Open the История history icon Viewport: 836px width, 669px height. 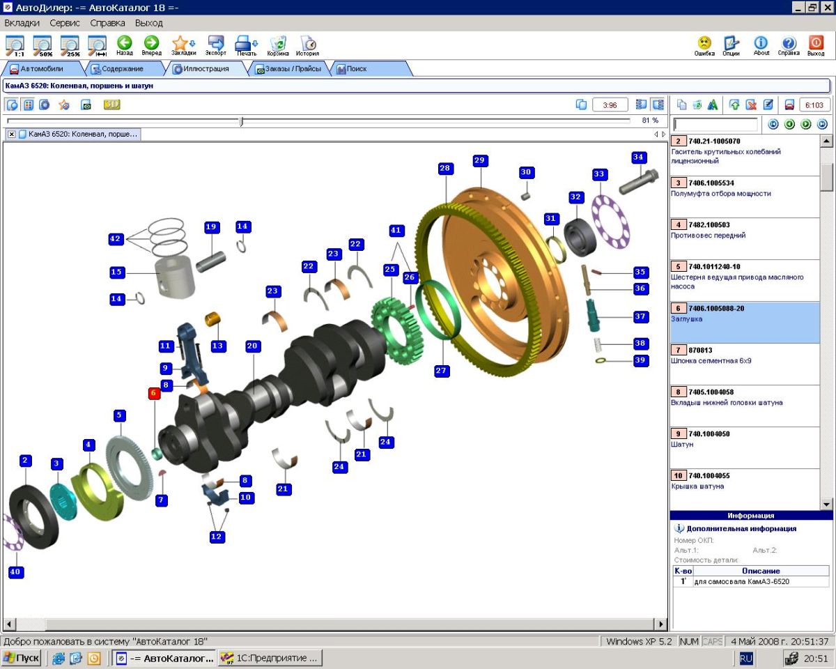(x=307, y=46)
